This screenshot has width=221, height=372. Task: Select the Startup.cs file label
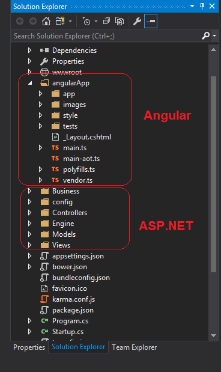(68, 332)
